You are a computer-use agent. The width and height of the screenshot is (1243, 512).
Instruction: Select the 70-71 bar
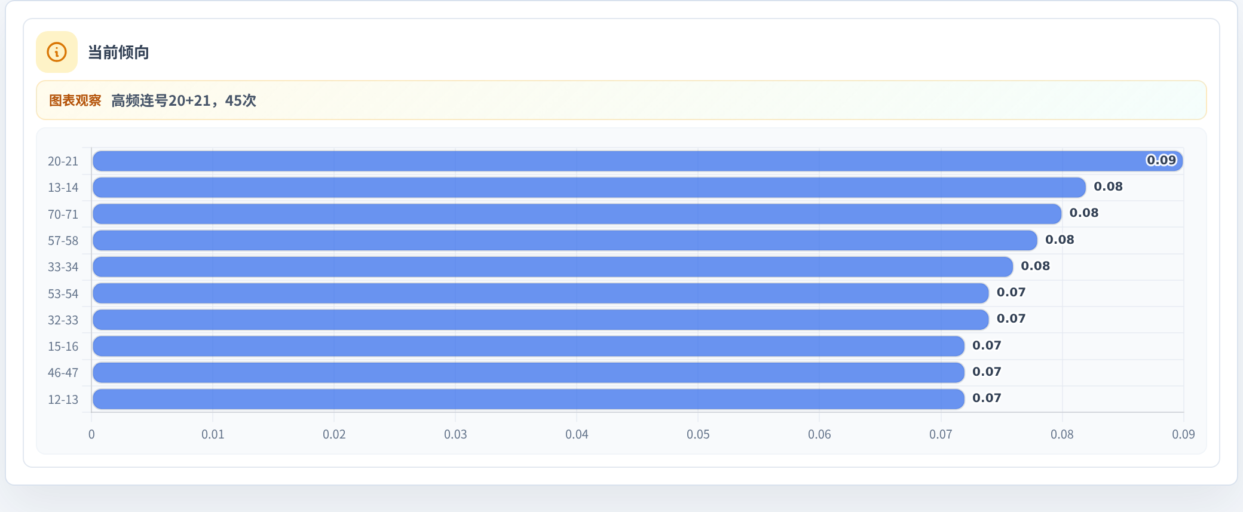click(x=577, y=214)
